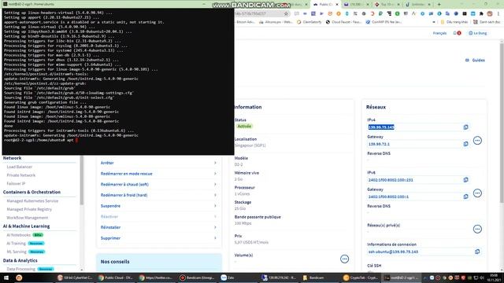The image size is (504, 283).
Task: Open the IPv6 more-options ellipsis button
Action: click(477, 193)
